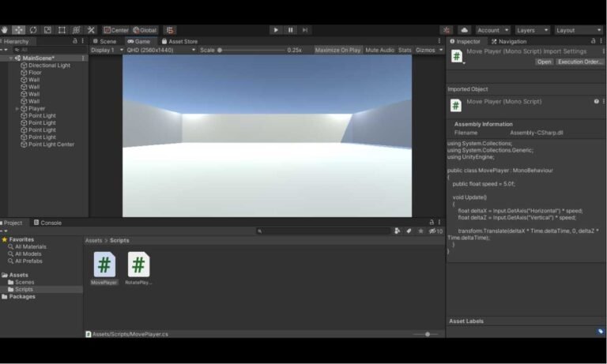The height and width of the screenshot is (364, 607).
Task: Click Assets in the breadcrumb path
Action: pyautogui.click(x=94, y=240)
